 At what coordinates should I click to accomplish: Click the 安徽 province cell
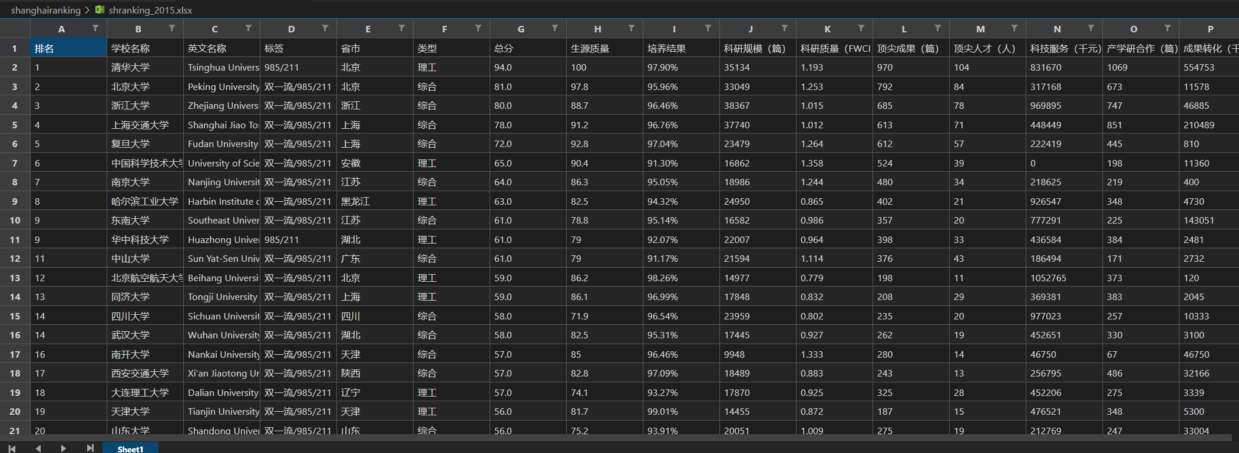375,163
